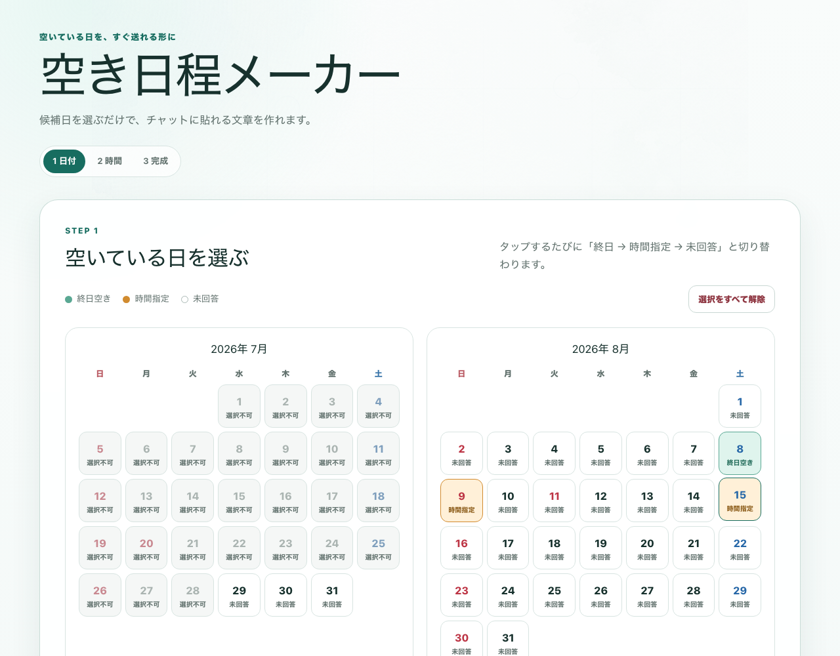The image size is (840, 656).
Task: Choose August 25 day cell
Action: tap(555, 595)
